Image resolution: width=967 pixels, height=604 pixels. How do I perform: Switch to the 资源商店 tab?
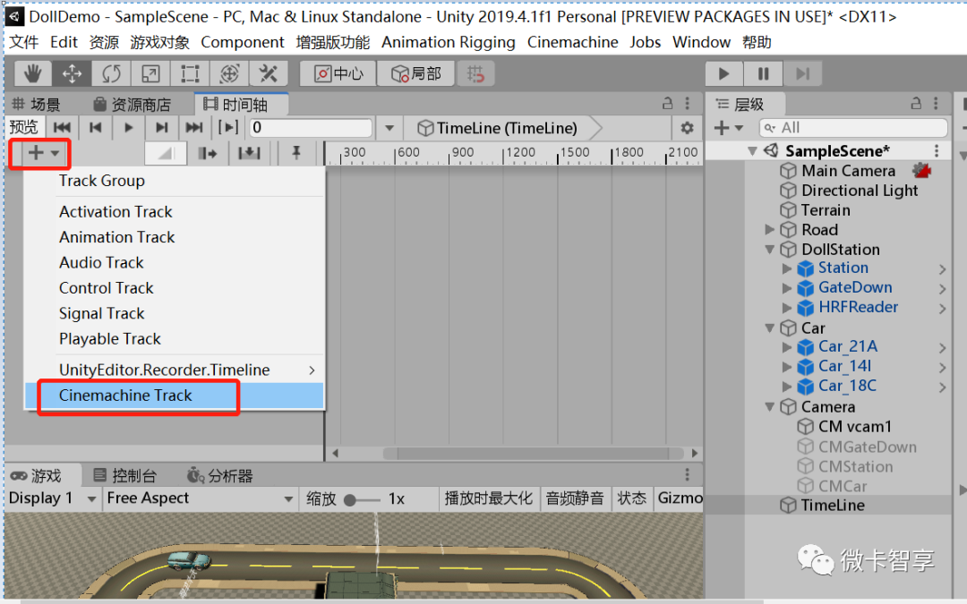click(x=132, y=104)
